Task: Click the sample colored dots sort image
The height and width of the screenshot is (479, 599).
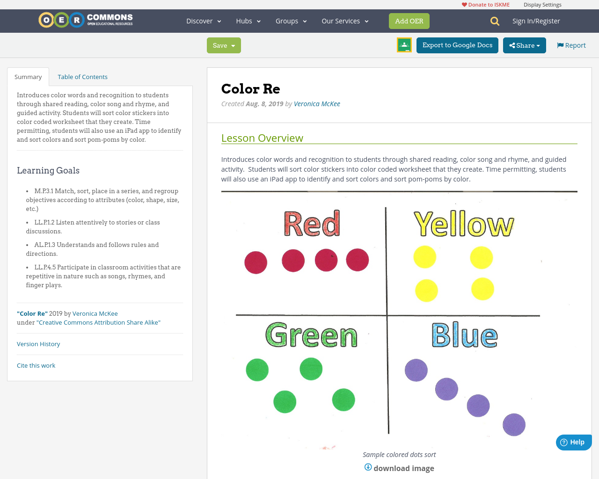Action: pos(399,319)
